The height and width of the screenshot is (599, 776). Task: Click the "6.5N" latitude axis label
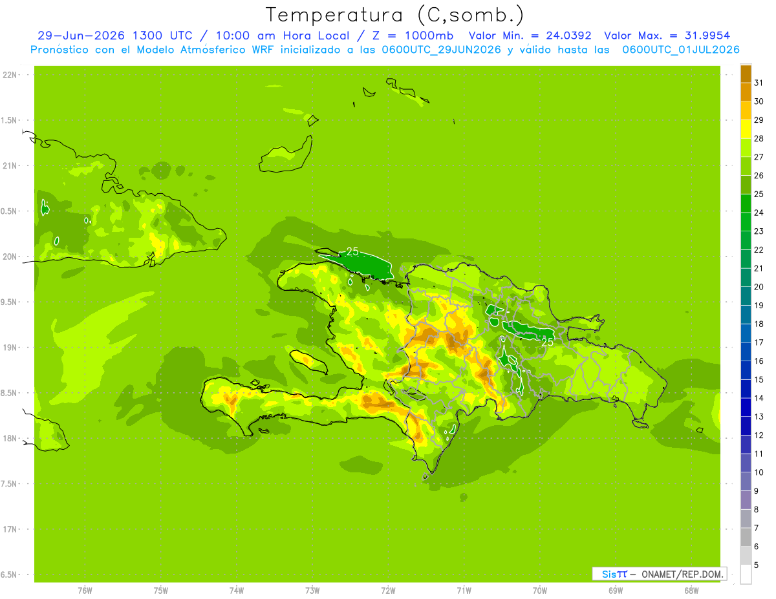point(10,575)
